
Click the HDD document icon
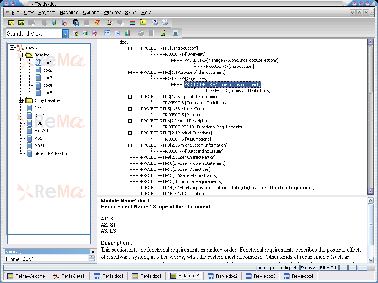30,123
